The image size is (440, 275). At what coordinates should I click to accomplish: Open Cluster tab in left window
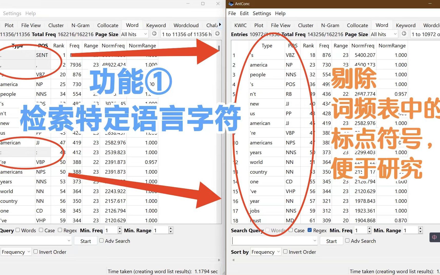click(56, 25)
